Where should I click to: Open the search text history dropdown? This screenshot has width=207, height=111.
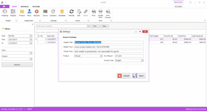[x=88, y=26]
